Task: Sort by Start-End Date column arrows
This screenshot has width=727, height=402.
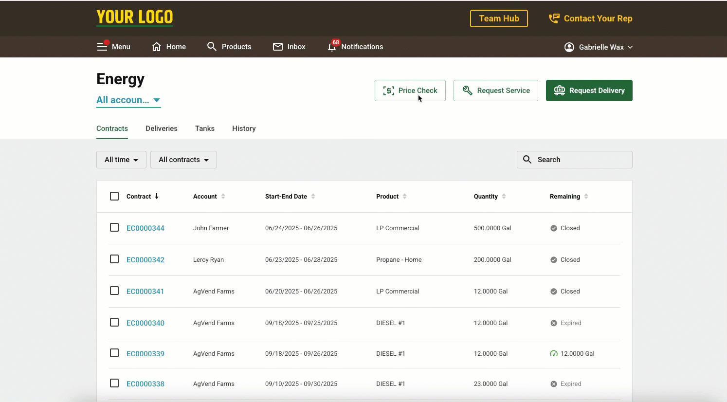Action: coord(313,196)
